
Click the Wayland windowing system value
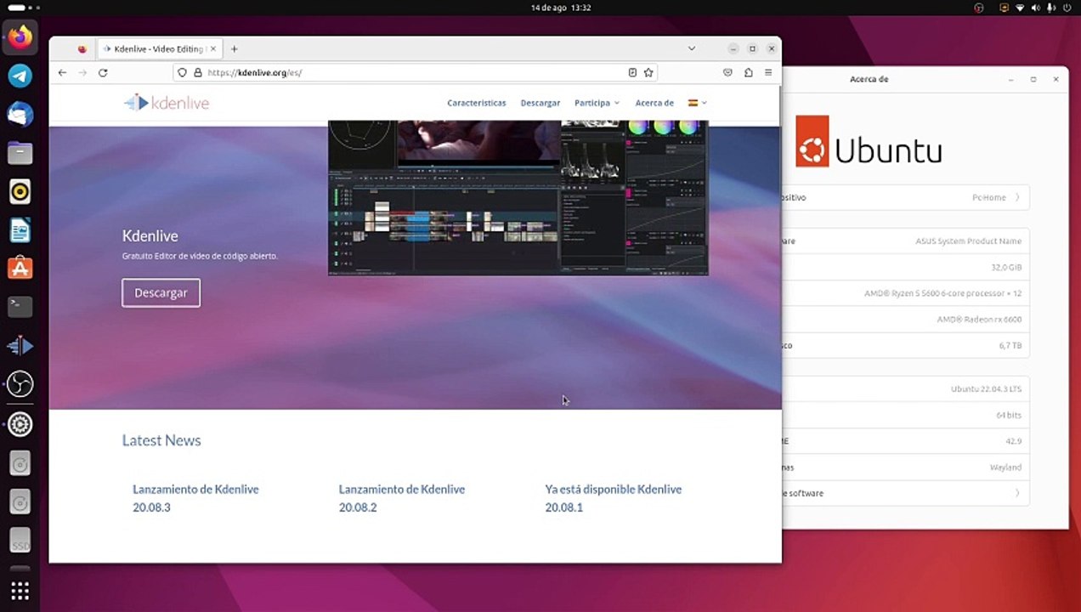[1005, 467]
